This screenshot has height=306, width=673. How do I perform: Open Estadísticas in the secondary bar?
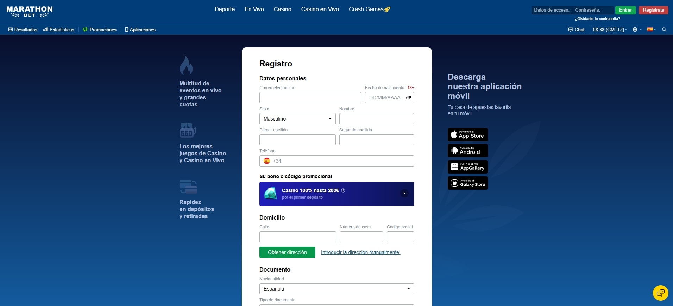[59, 30]
